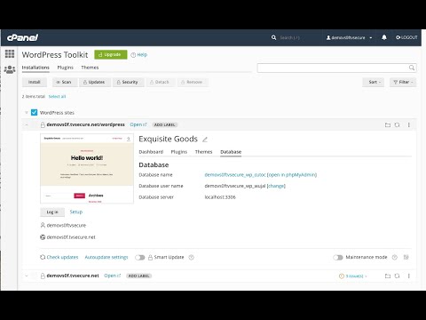Open maintenance mode settings sliders icon

pos(406,257)
